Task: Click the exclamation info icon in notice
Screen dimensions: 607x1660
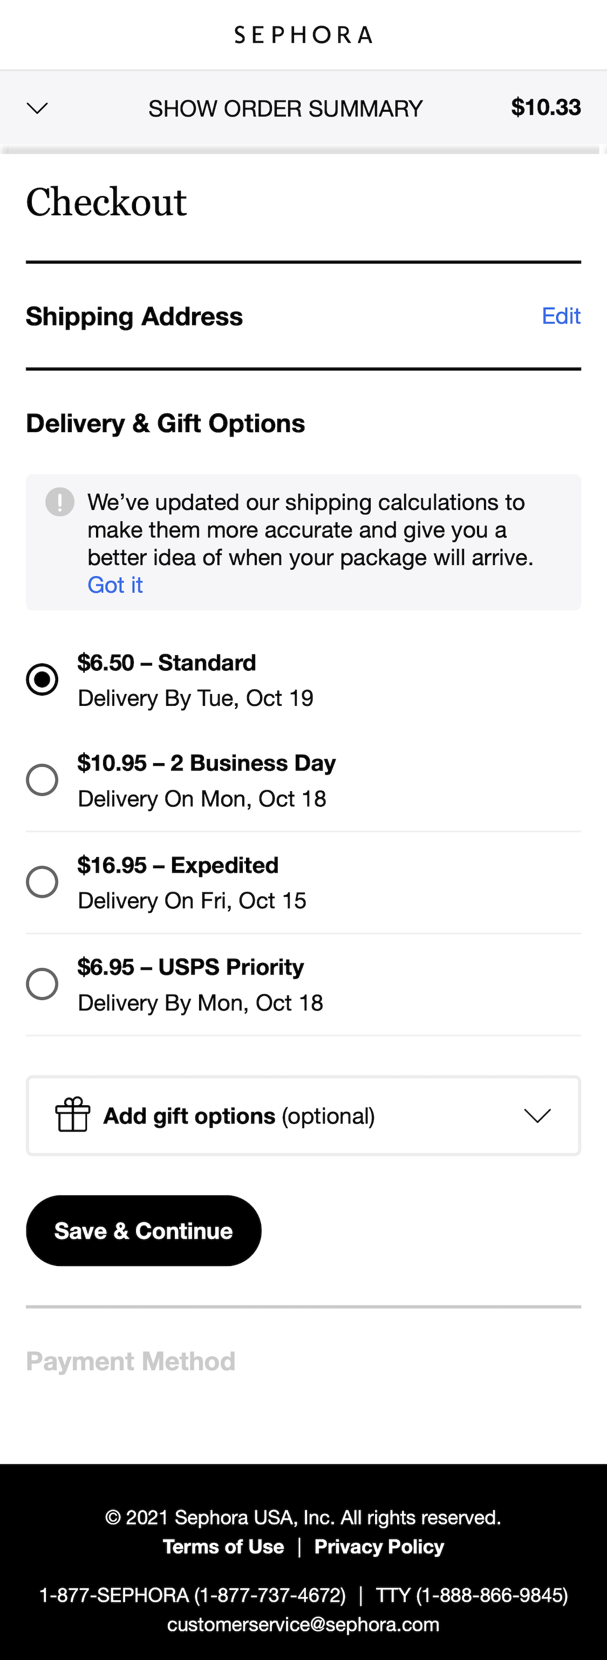Action: pyautogui.click(x=60, y=502)
